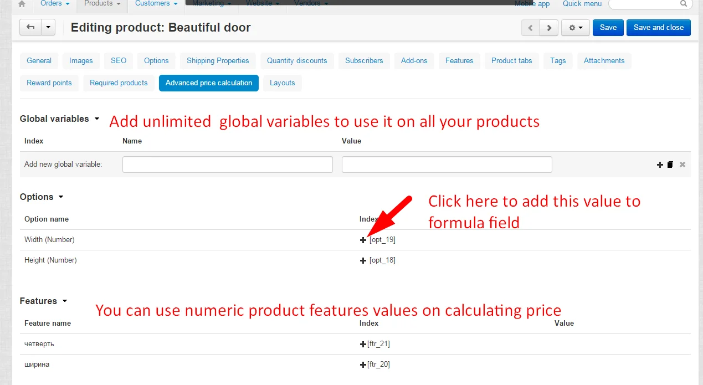This screenshot has height=385, width=703.
Task: Open the Quick menu link
Action: 582,4
